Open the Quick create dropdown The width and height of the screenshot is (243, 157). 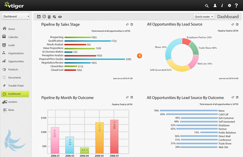coord(204,17)
